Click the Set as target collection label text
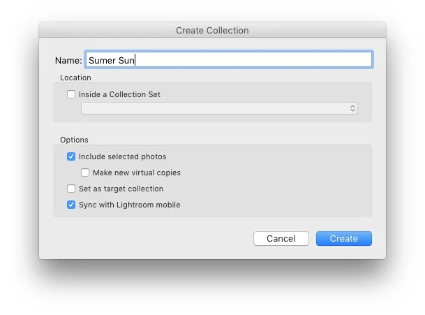Image resolution: width=425 pixels, height=315 pixels. [121, 189]
